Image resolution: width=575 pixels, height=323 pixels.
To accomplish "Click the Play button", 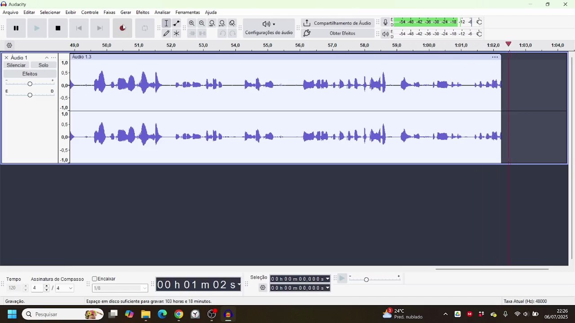I will pyautogui.click(x=37, y=28).
